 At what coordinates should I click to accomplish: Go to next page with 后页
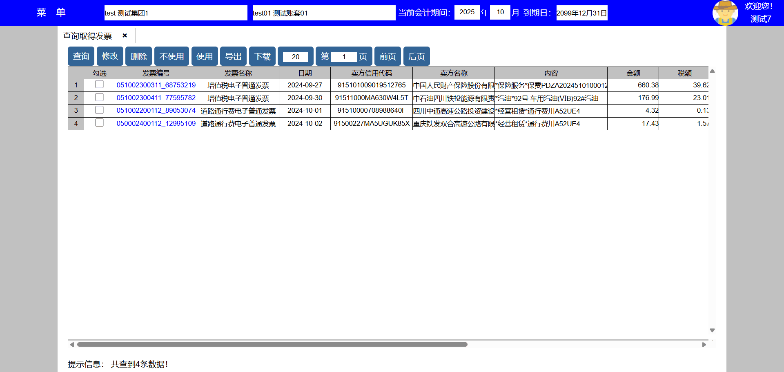(x=416, y=56)
